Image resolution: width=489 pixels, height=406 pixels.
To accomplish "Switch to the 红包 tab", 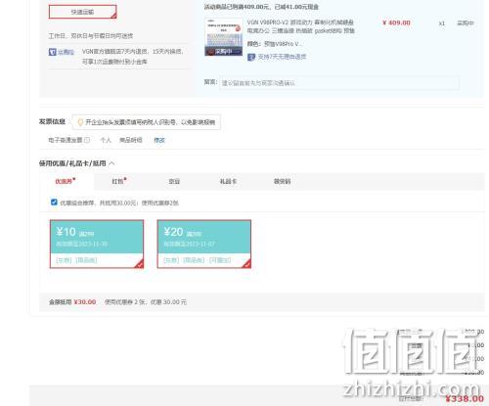I will click(119, 181).
